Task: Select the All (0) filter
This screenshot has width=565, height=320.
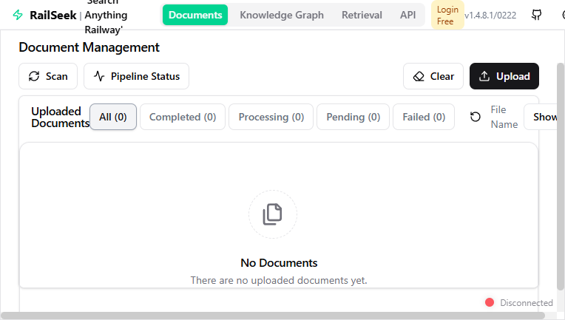Action: pyautogui.click(x=113, y=117)
